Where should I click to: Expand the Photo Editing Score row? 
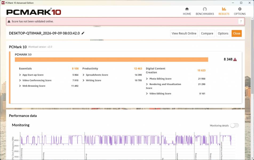point(147,79)
